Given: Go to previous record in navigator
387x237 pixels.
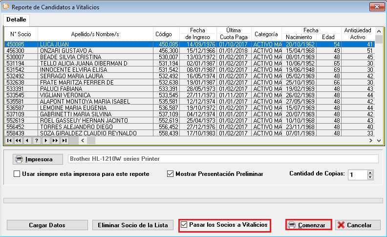Looking at the screenshot, I should 27,140.
